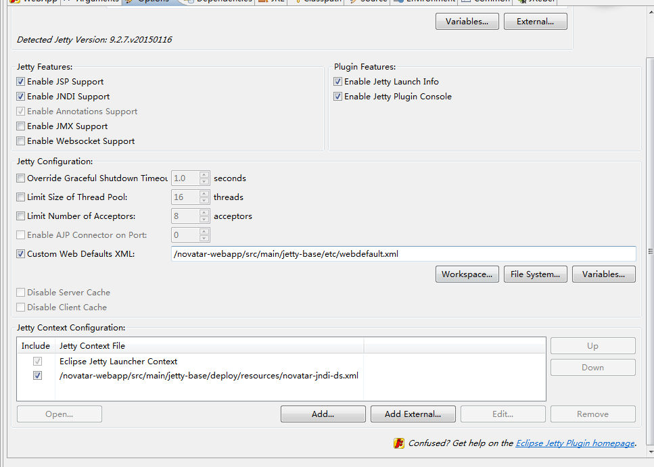Click the Include column header

pyautogui.click(x=36, y=345)
